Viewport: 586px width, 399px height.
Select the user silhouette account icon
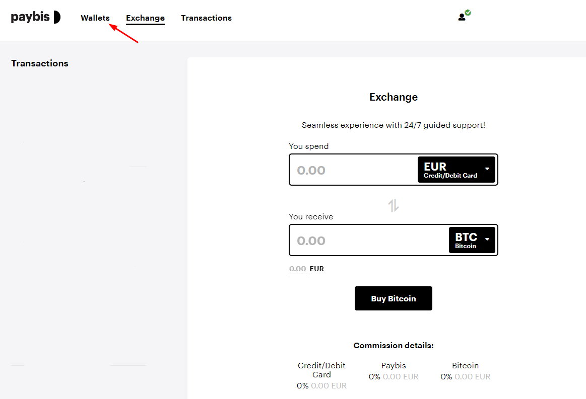(x=462, y=17)
